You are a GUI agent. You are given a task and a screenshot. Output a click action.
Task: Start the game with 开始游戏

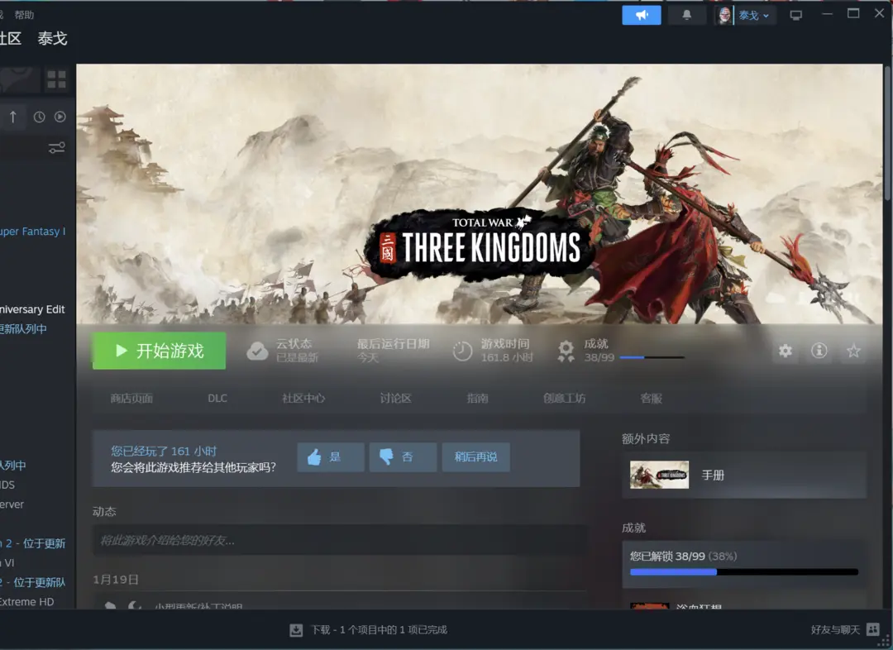160,351
